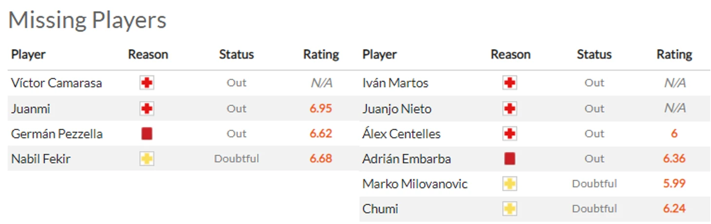Click the left table Rating column header
Screen dimensions: 711x224
tap(321, 54)
